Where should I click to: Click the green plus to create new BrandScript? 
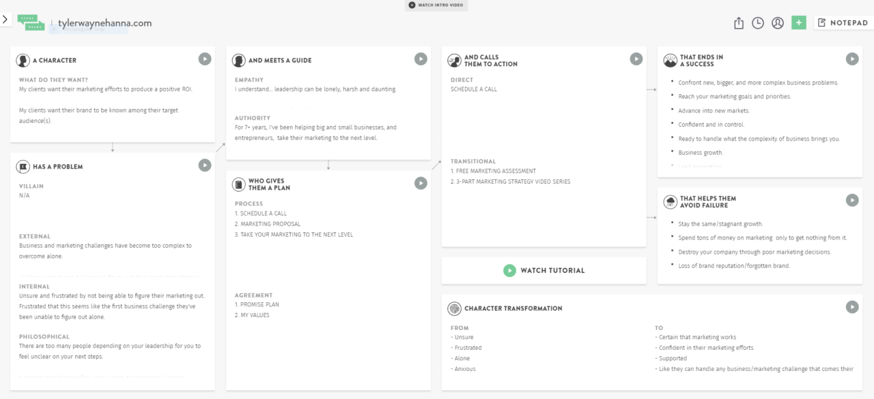click(799, 23)
